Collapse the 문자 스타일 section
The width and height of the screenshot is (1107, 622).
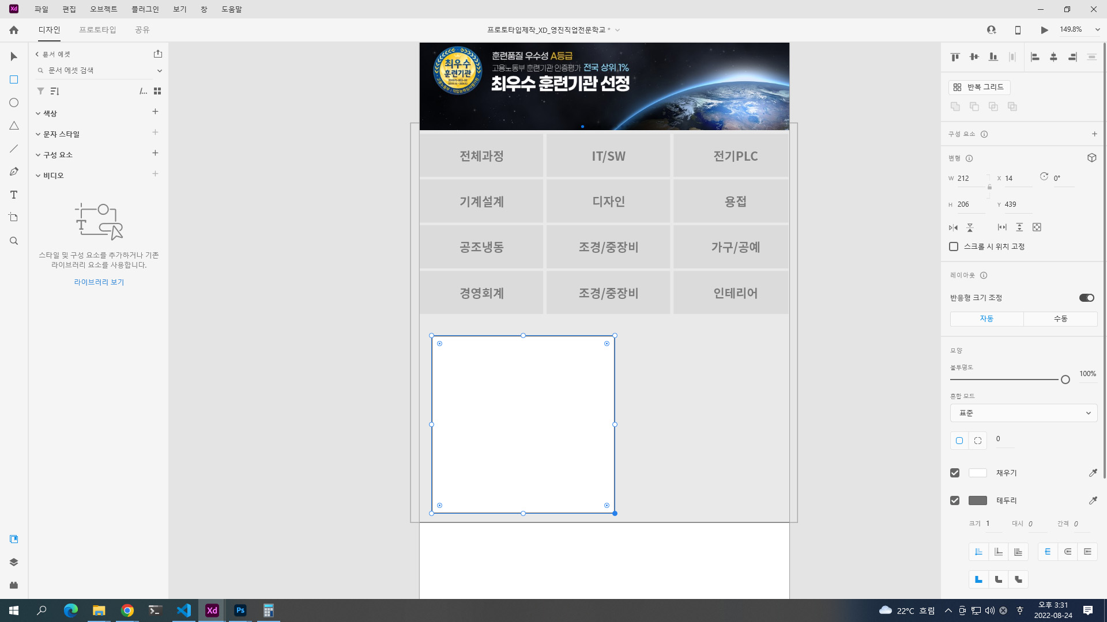tap(38, 134)
